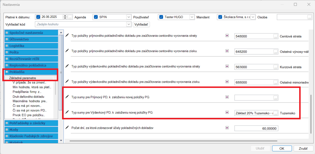
Task: Click the Zrušiť button
Action: click(304, 148)
